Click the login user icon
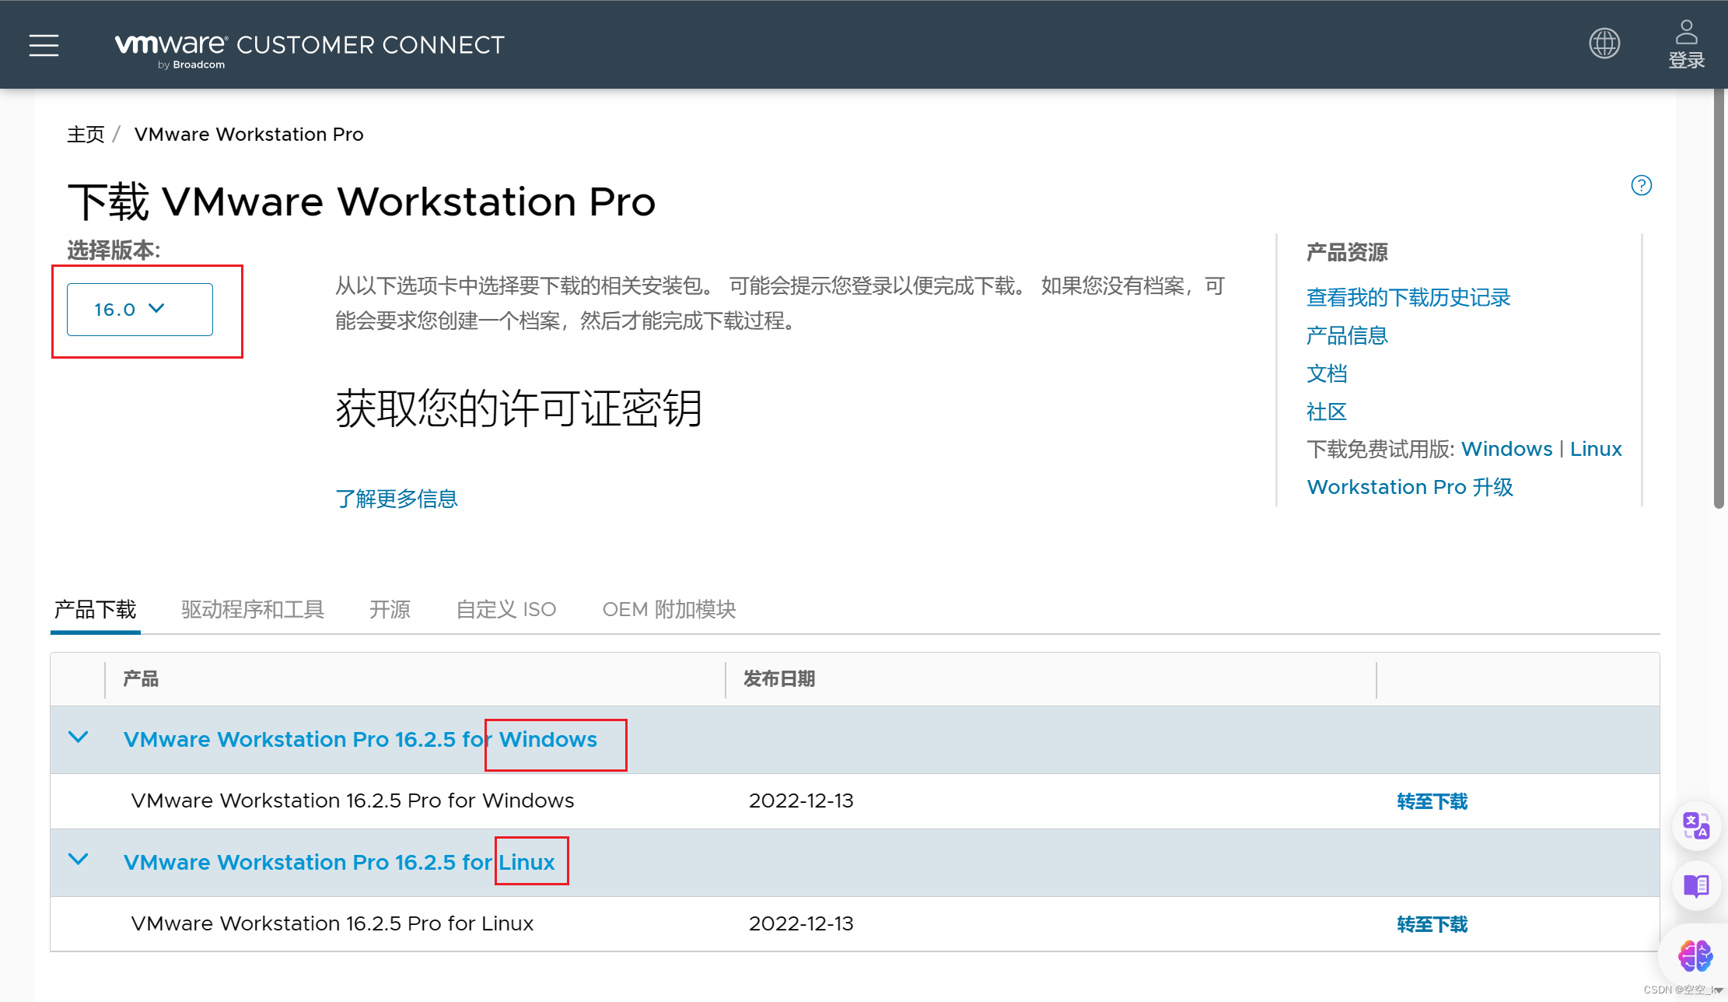This screenshot has height=1002, width=1728. click(1686, 44)
